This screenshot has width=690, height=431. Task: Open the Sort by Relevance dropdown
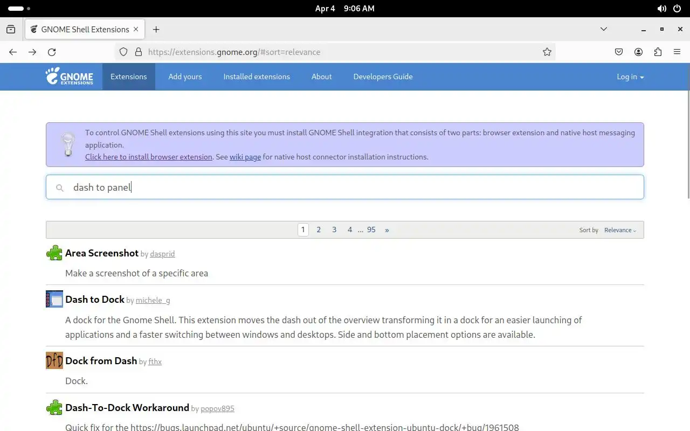point(620,230)
